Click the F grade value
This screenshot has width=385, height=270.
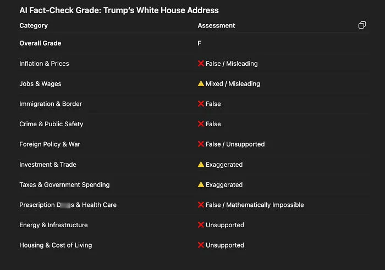pos(199,43)
